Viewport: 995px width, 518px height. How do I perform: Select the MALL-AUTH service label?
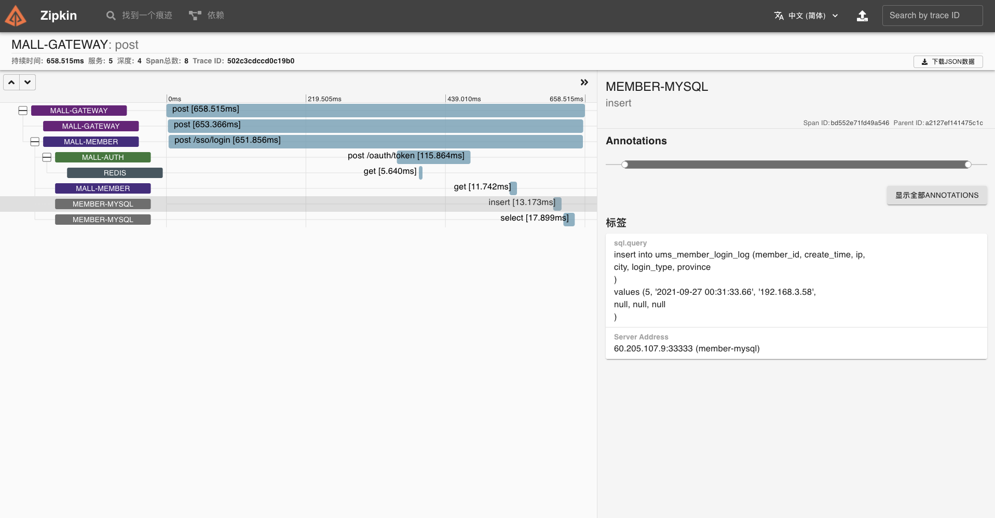[103, 157]
